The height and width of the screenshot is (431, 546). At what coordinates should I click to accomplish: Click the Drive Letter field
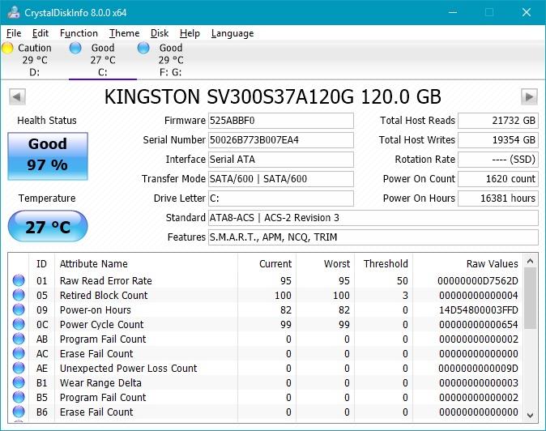tap(281, 198)
